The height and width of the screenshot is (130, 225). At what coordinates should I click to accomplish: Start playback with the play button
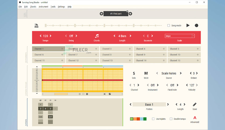[x=188, y=26]
